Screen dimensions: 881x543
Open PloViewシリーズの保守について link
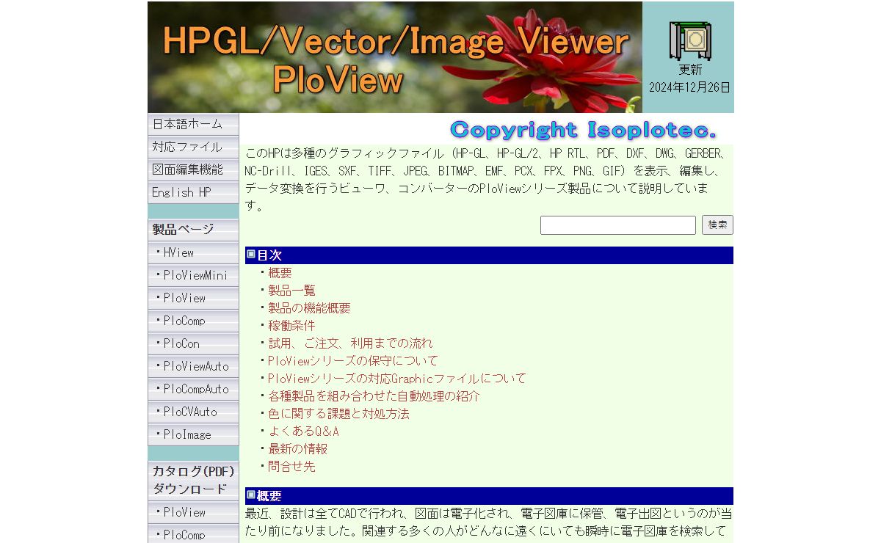coord(352,361)
